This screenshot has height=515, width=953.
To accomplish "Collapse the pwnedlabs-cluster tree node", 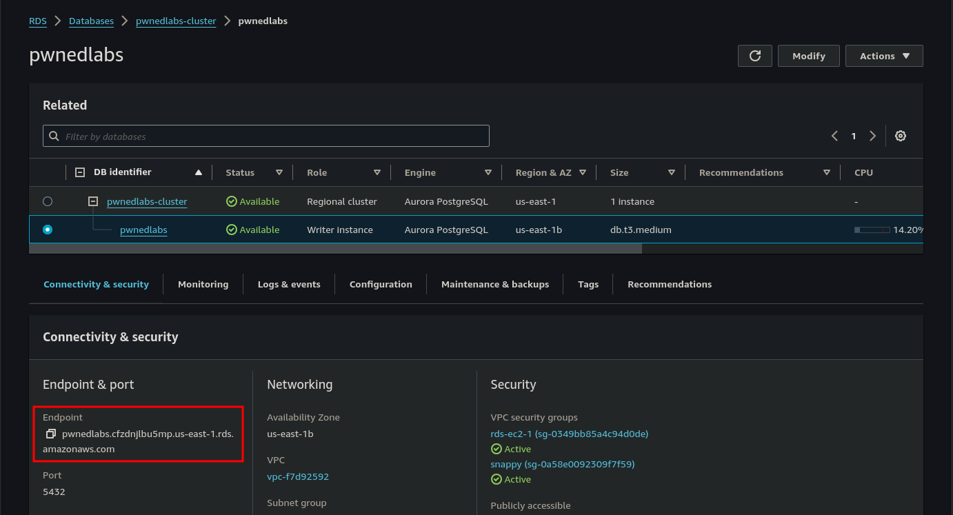I will click(93, 201).
